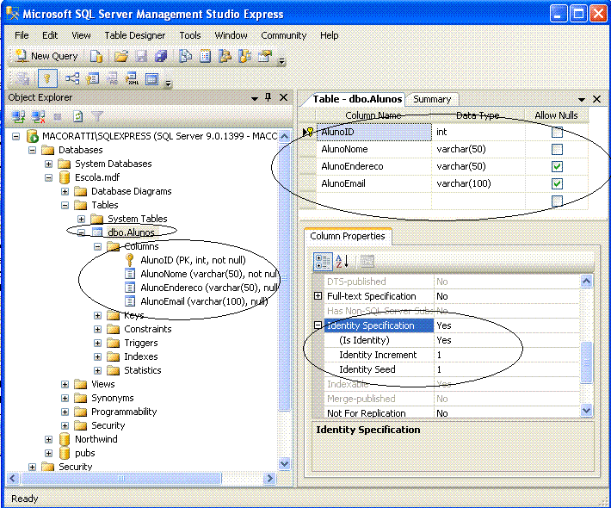Collapse the Escola.mdf database node
611x508 pixels.
click(49, 177)
